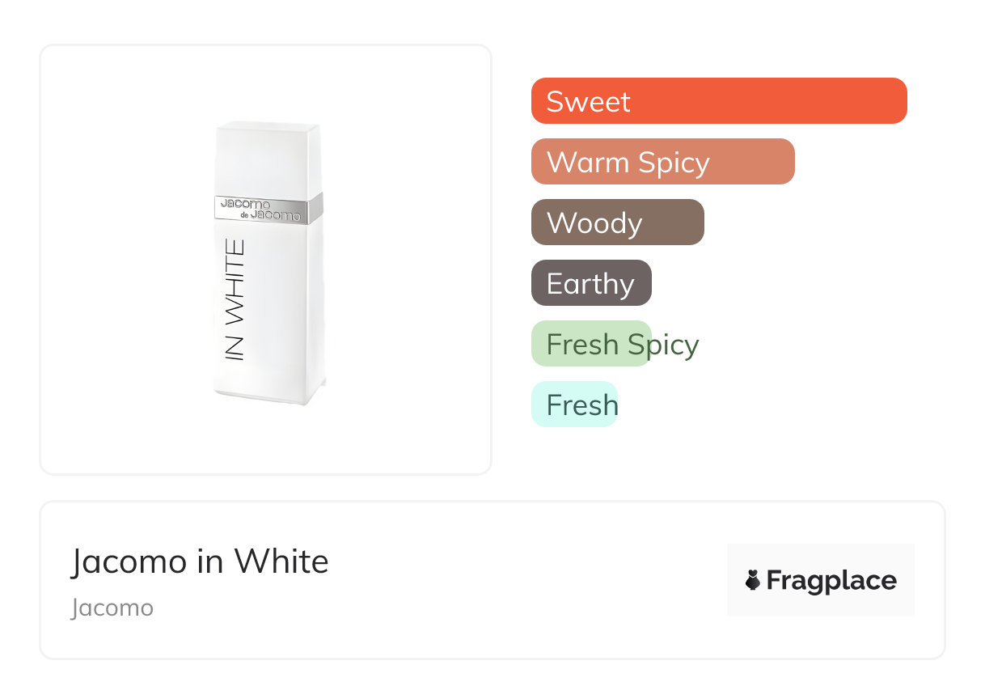Click the white cap of the bottle
Image resolution: width=985 pixels, height=699 pixels.
tap(269, 158)
